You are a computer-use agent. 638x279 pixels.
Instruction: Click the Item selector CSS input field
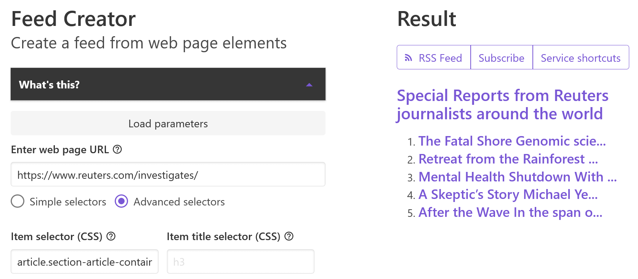point(84,261)
